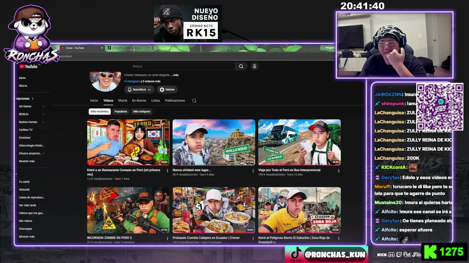Viewport: 469px width, 263px height.
Task: Open 'Ver más tarde' playlist
Action: click(27, 205)
